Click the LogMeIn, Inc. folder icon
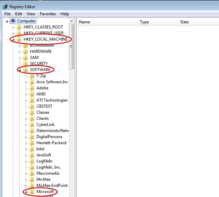Viewport: 219px width, 197px height. [32, 167]
